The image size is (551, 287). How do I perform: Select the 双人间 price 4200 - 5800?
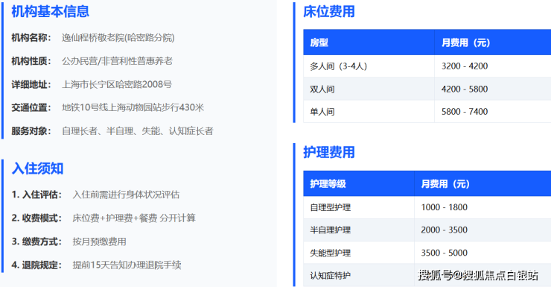(465, 89)
